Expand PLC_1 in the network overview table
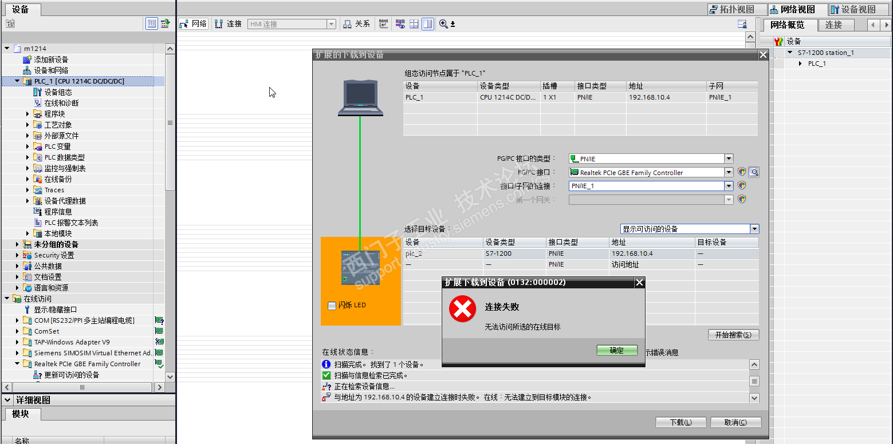The height and width of the screenshot is (444, 893). coord(801,64)
